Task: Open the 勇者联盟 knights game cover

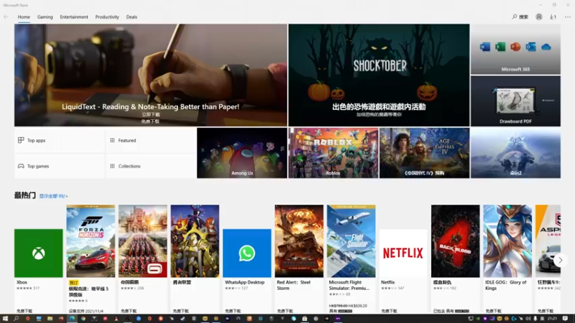Action: click(195, 241)
